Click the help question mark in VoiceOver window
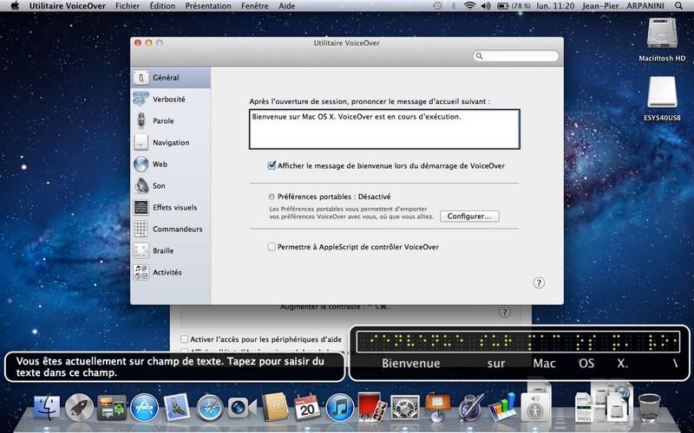This screenshot has width=694, height=433. [x=539, y=283]
